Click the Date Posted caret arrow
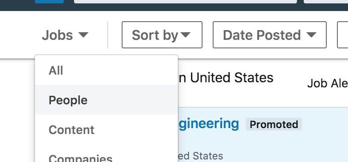Screen dimensions: 348x162 tap(311, 35)
